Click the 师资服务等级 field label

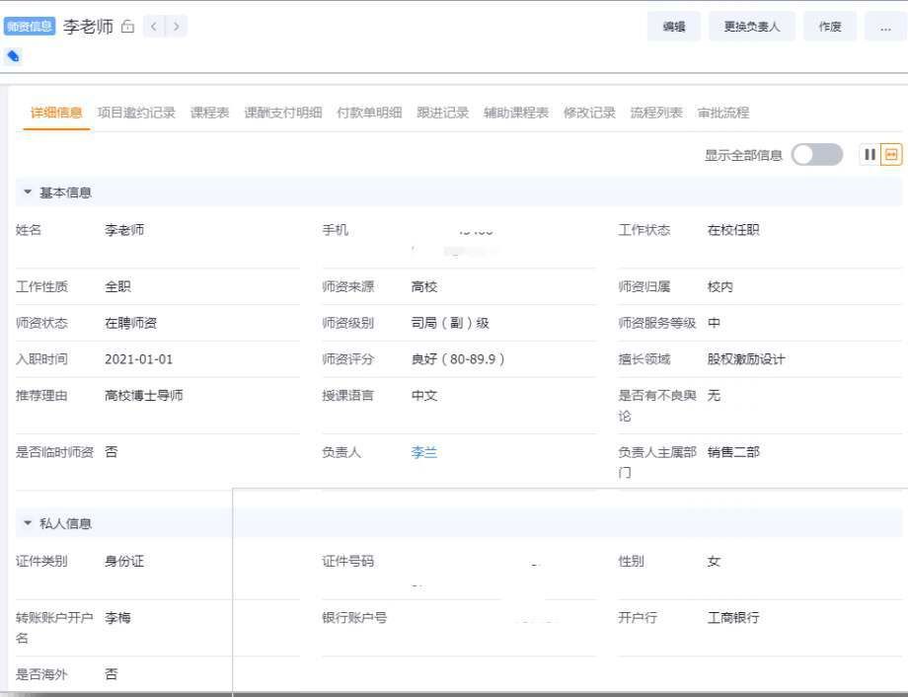(x=656, y=323)
